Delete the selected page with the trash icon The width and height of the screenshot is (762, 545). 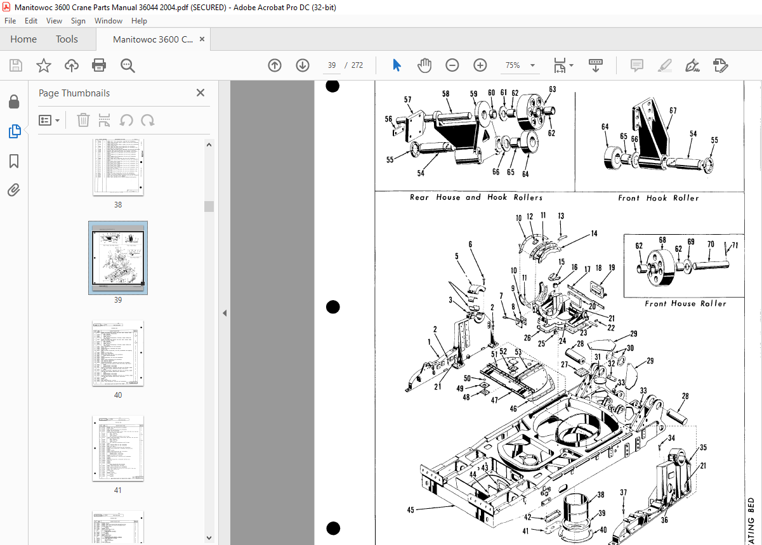pyautogui.click(x=83, y=120)
